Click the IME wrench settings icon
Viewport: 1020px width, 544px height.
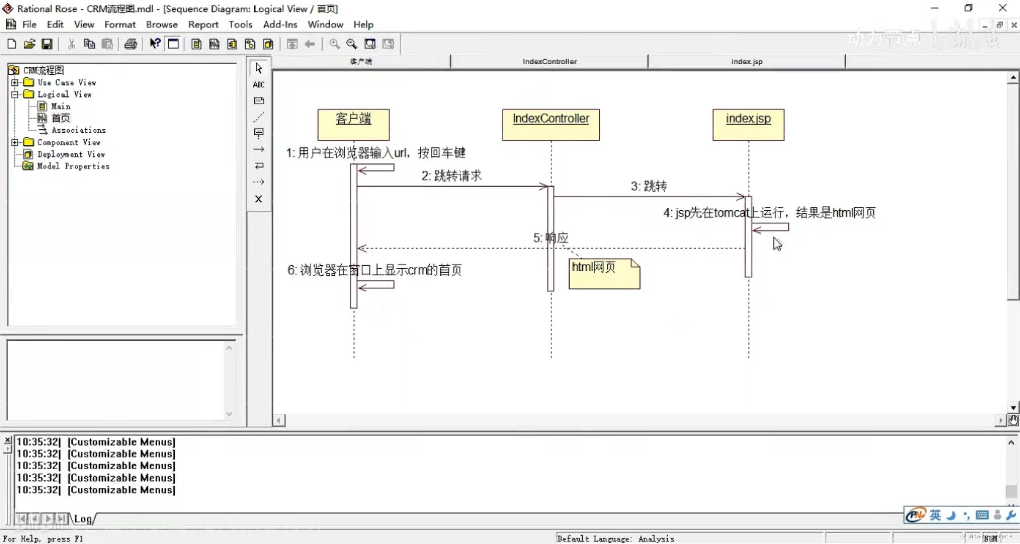[x=1011, y=515]
